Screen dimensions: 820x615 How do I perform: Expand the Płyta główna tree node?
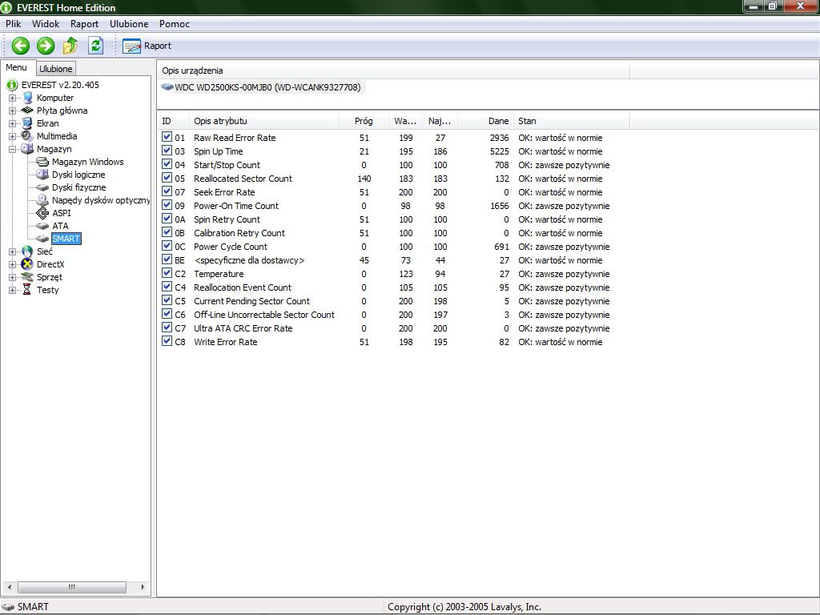pos(13,111)
